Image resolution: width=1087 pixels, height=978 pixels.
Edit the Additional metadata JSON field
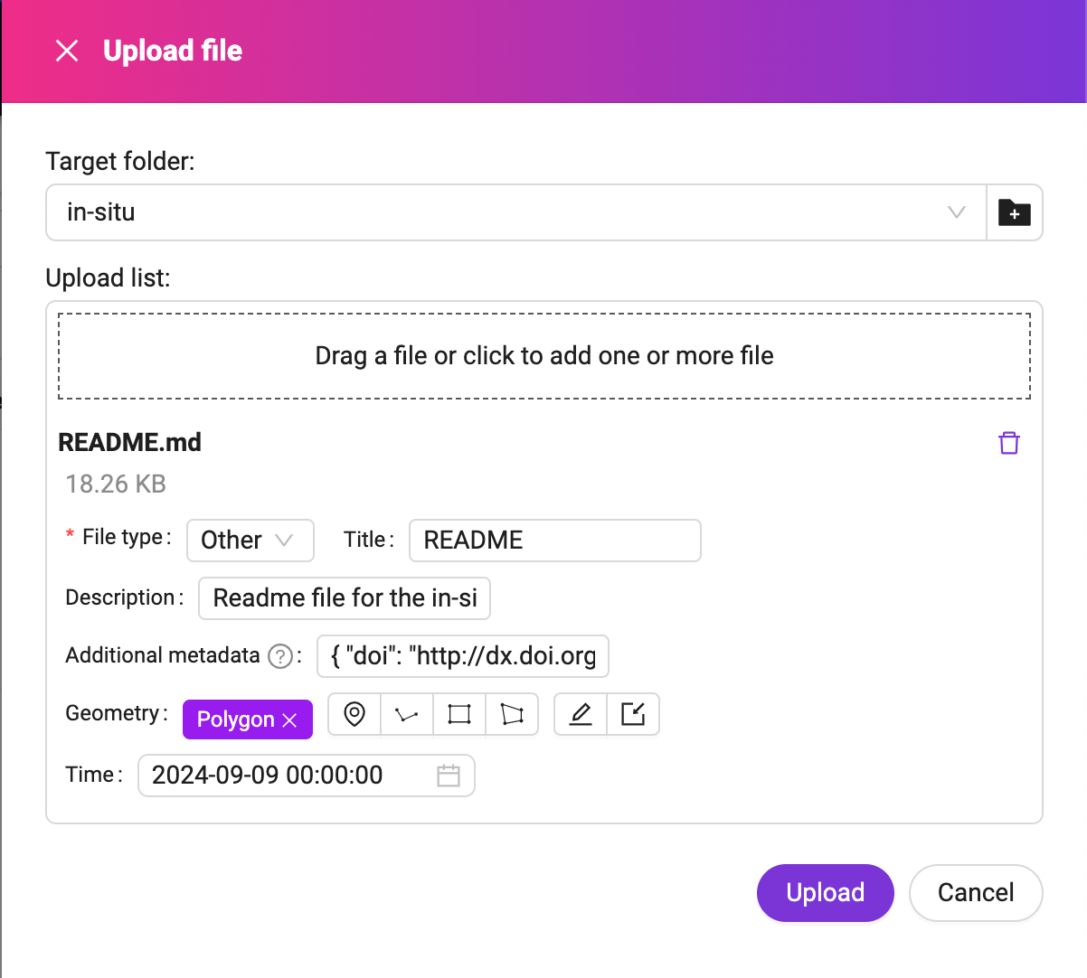(x=462, y=656)
